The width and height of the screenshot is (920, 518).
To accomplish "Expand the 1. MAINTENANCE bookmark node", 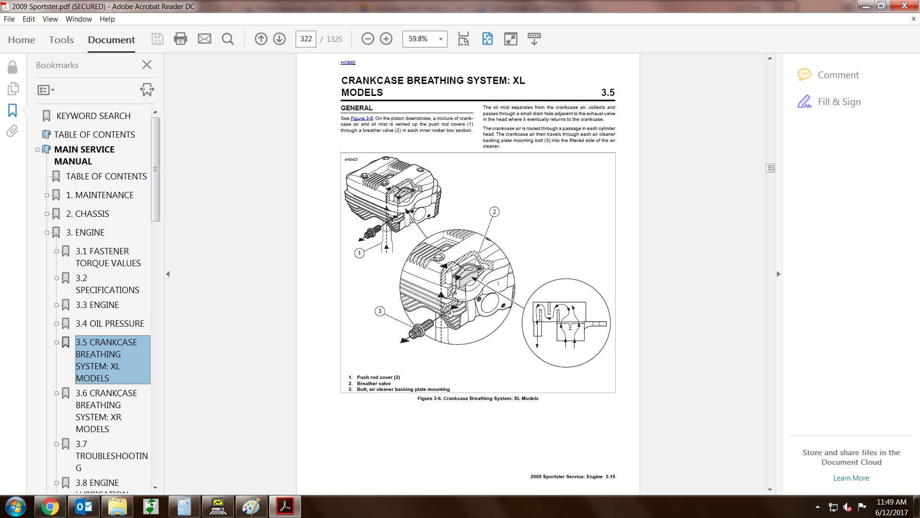I will (47, 195).
